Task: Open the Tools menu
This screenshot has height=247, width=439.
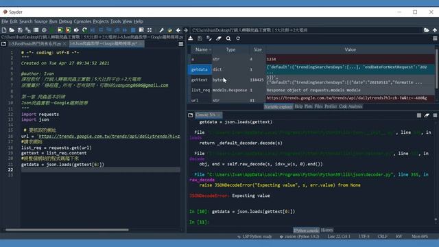Action: (115, 21)
